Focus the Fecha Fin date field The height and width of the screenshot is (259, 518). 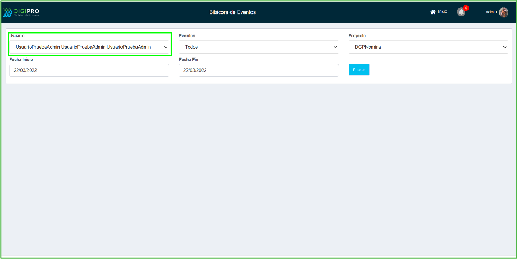click(258, 70)
